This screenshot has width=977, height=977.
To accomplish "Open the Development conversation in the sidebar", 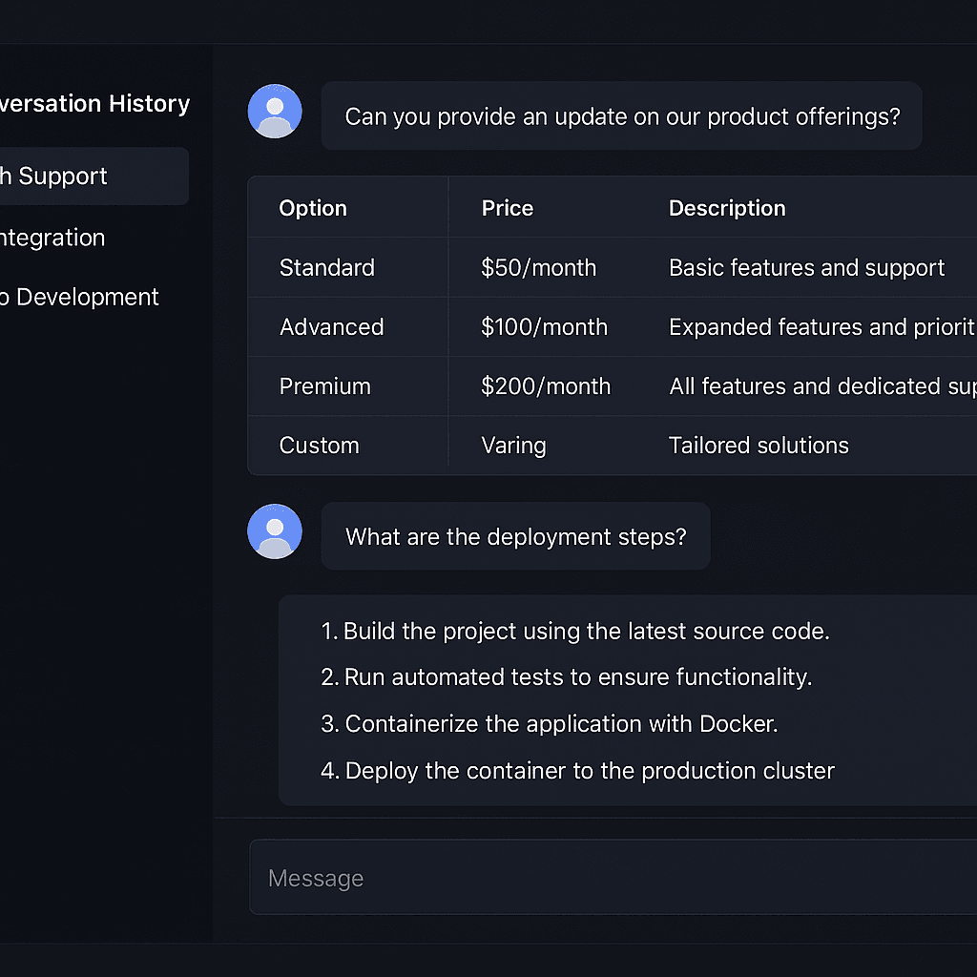I will tap(81, 297).
